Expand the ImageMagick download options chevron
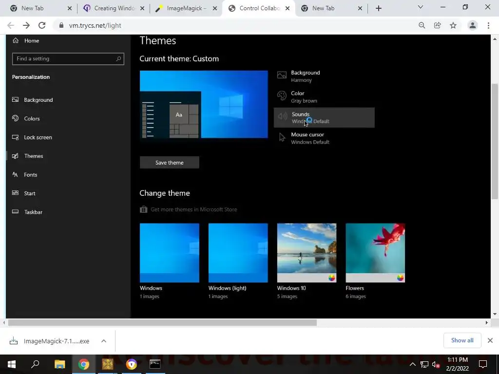This screenshot has height=374, width=499. point(103,341)
